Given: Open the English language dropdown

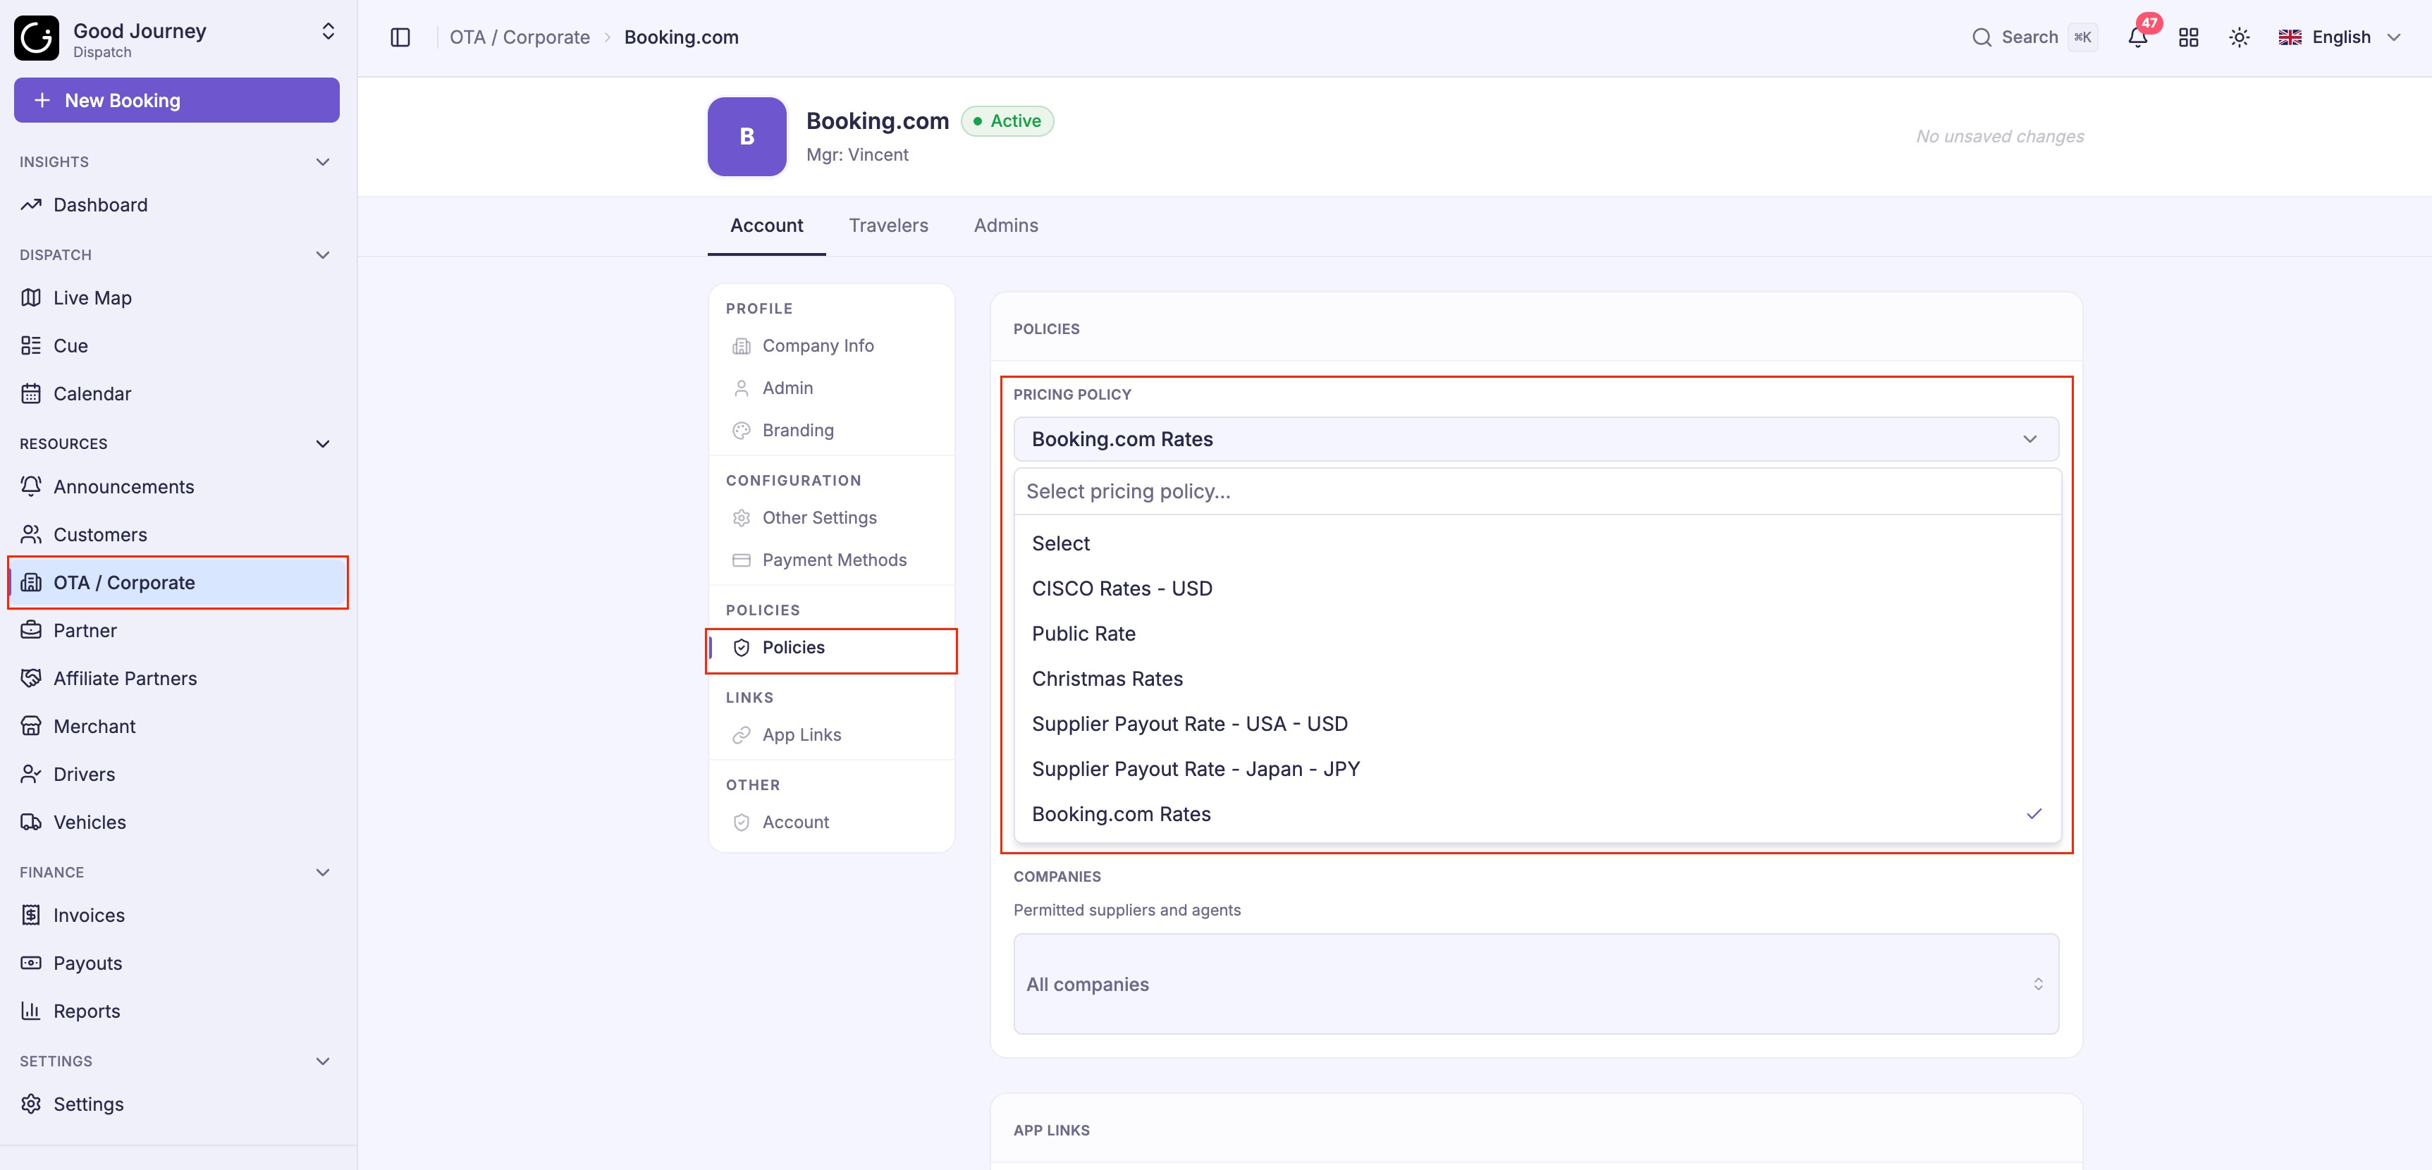Looking at the screenshot, I should [2340, 37].
